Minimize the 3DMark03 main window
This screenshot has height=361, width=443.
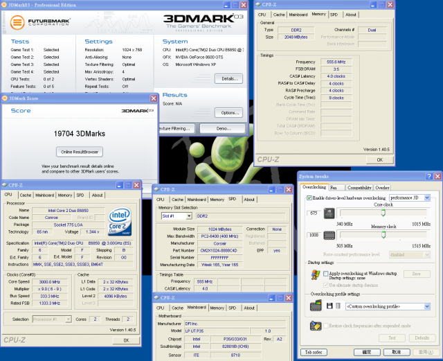coord(227,5)
